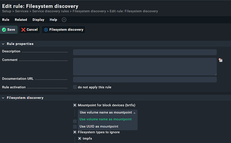Open the Display menu
This screenshot has height=143, width=231.
tap(38, 20)
